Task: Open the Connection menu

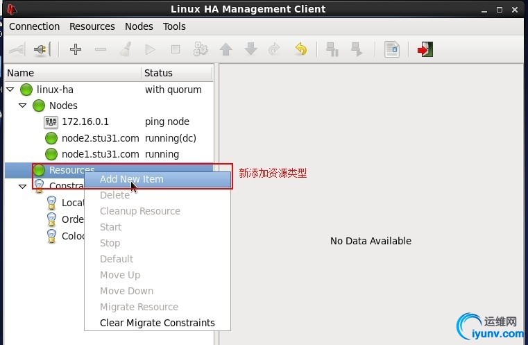Action: [x=34, y=26]
